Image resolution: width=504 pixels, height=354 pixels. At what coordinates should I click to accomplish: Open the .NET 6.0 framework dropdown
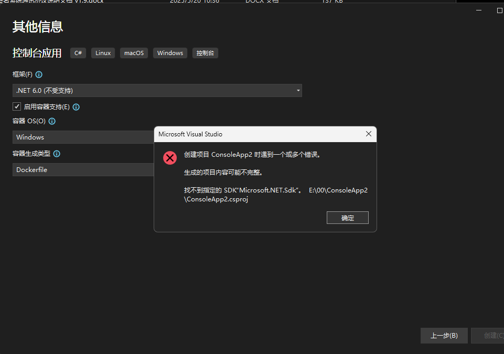(157, 90)
